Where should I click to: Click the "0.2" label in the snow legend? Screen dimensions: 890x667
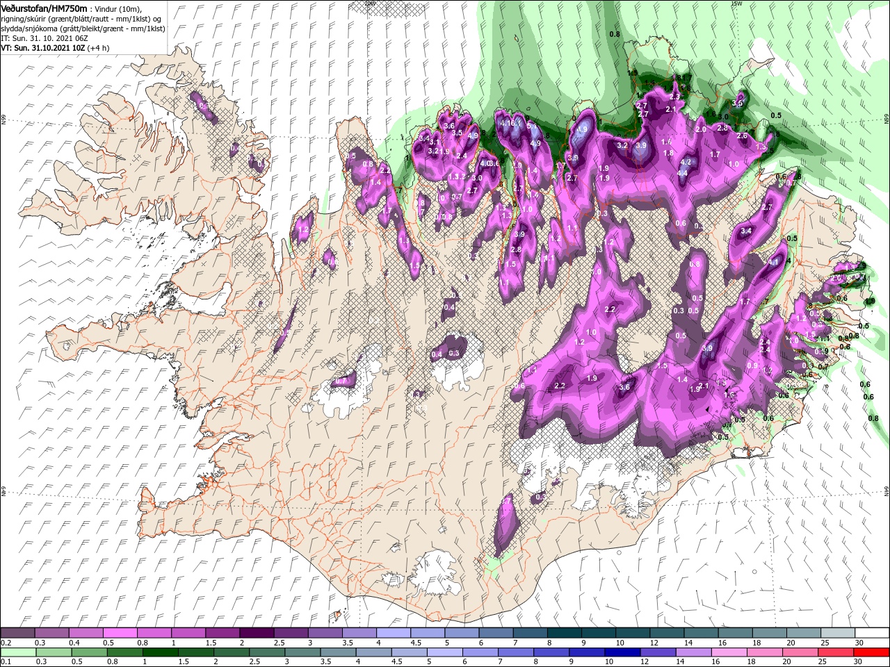click(6, 643)
